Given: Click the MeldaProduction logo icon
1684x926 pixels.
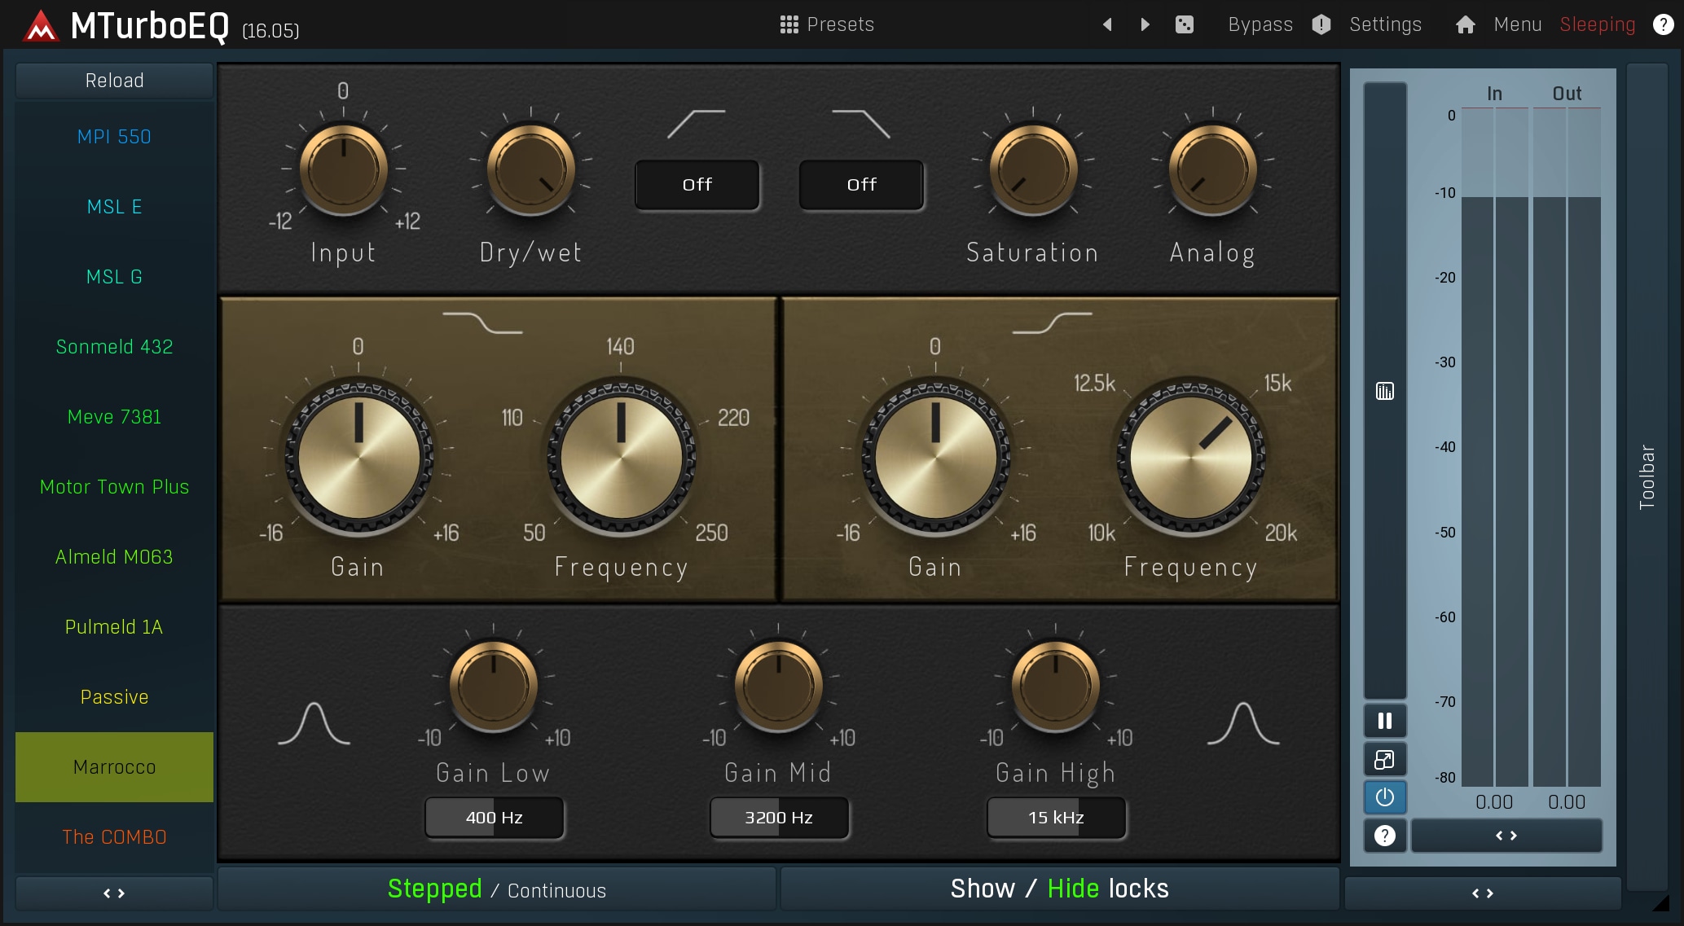Looking at the screenshot, I should 41,26.
